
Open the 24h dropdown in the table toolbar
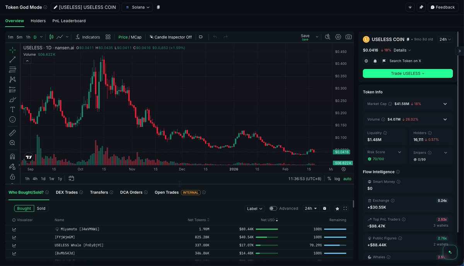(311, 208)
